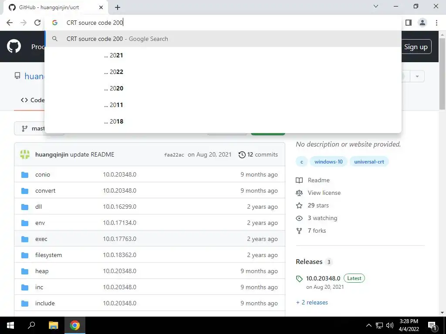Click the heap folder icon
446x334 pixels.
coord(25,271)
